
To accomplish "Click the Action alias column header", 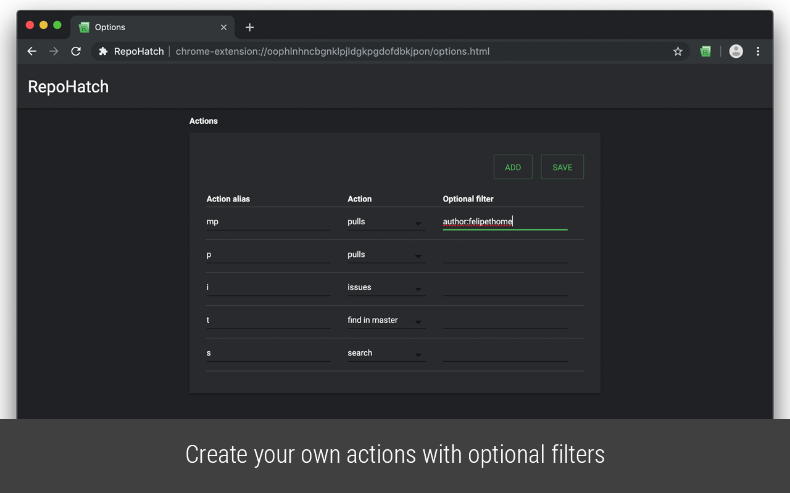I will 228,199.
